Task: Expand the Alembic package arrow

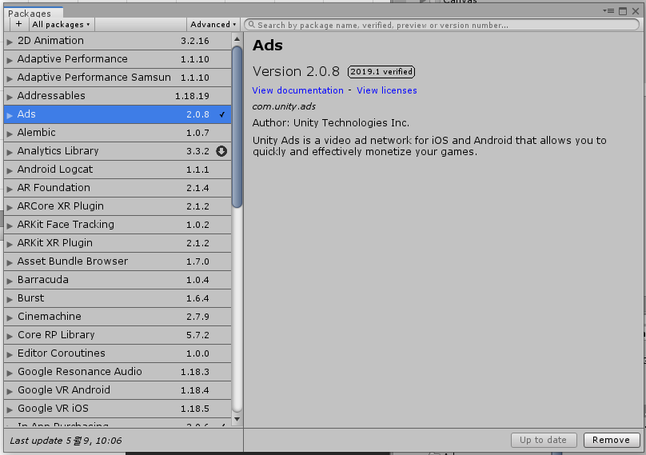Action: tap(10, 134)
